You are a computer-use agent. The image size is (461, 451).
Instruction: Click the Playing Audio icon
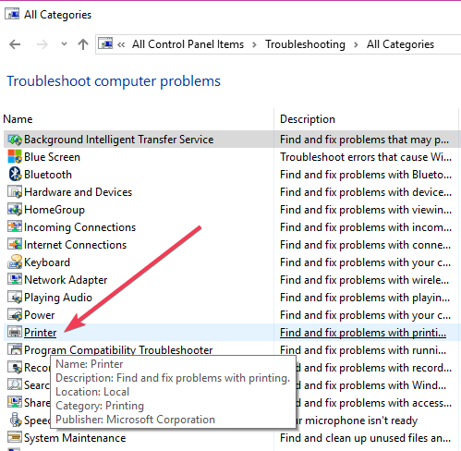(x=15, y=298)
